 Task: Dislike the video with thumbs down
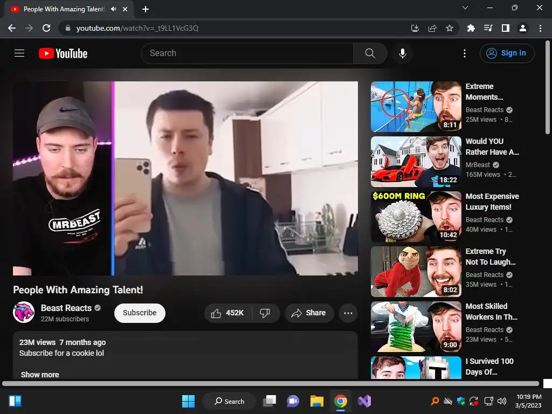265,313
